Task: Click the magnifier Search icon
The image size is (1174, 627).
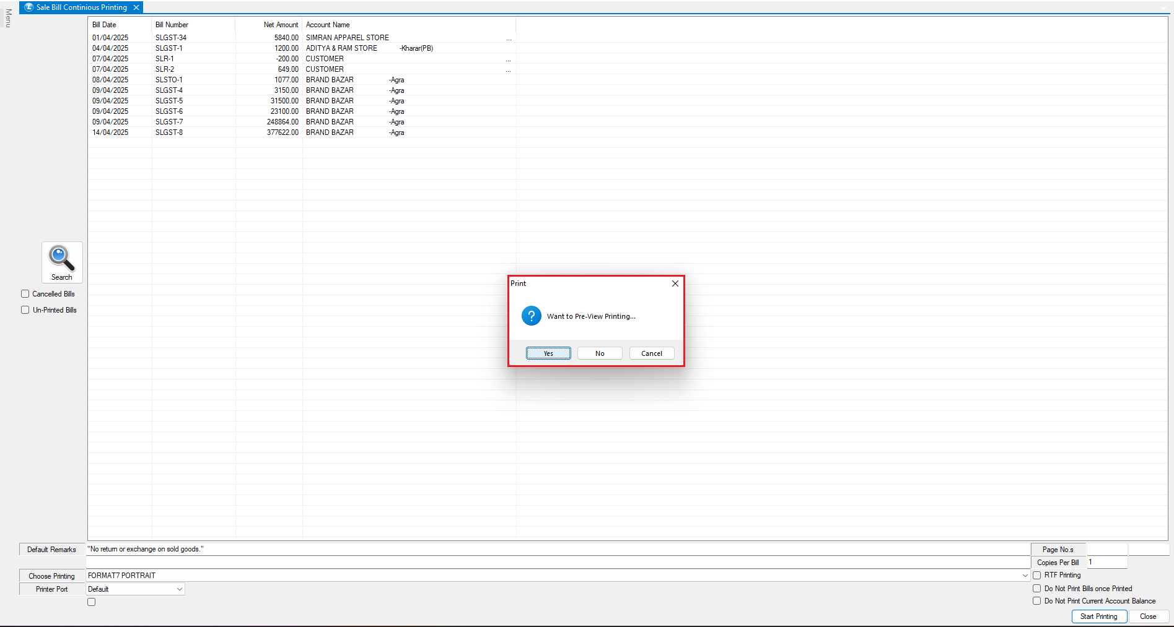Action: [61, 259]
